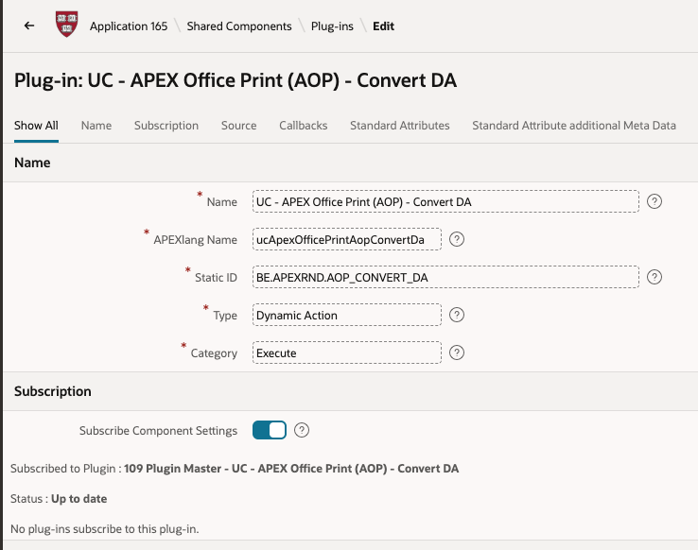Image resolution: width=698 pixels, height=550 pixels.
Task: Select the Show All tab
Action: coord(36,126)
